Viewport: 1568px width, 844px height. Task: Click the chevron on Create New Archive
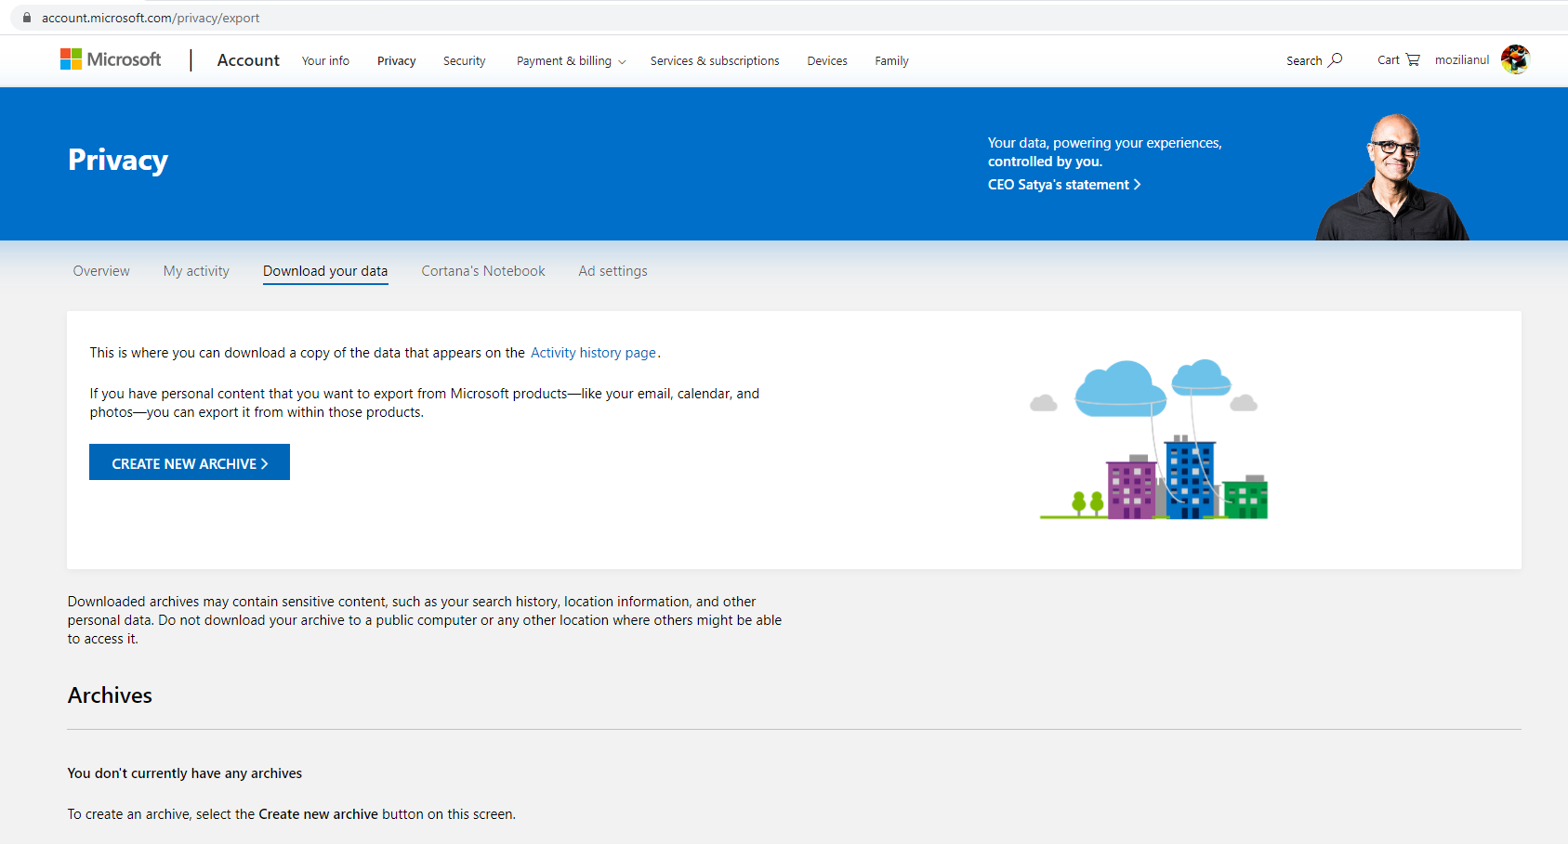click(x=270, y=462)
